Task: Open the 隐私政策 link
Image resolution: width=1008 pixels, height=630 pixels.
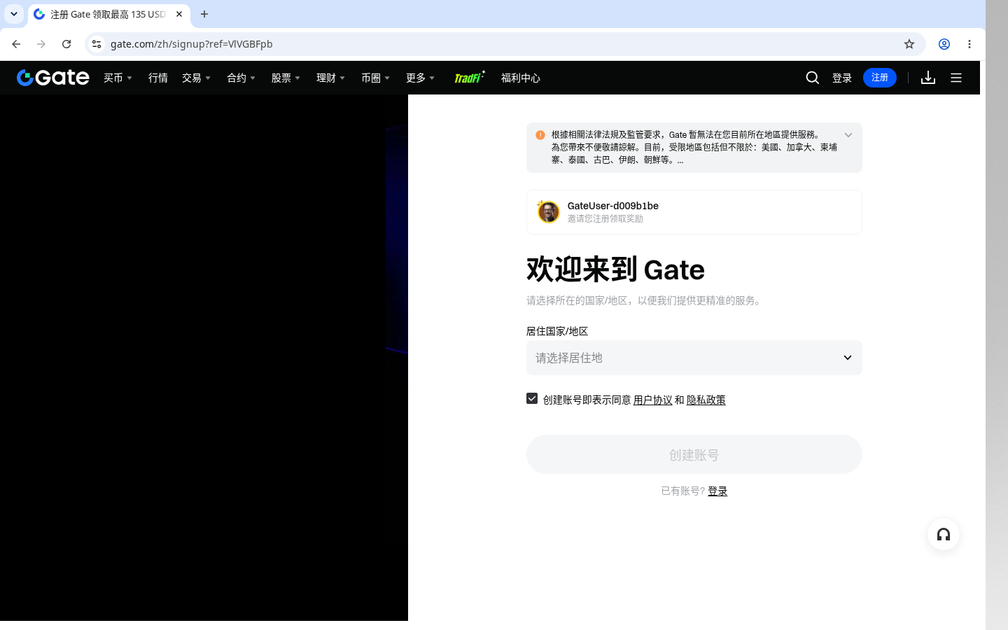Action: 706,400
